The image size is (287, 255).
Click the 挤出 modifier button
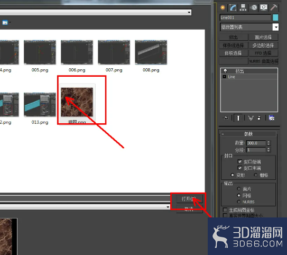[x=234, y=37]
